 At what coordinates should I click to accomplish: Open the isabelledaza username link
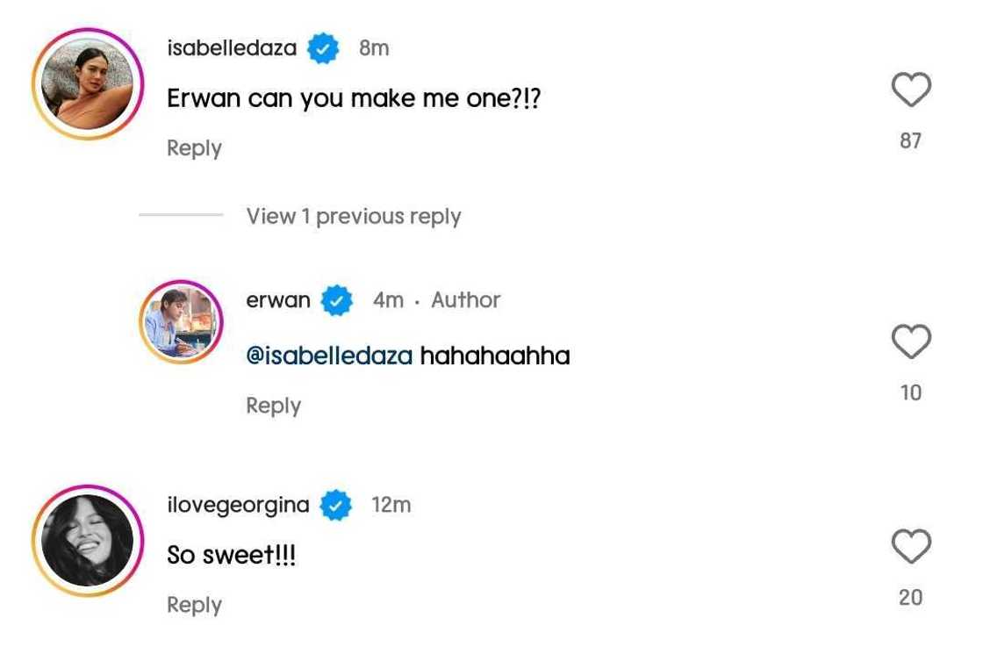232,49
